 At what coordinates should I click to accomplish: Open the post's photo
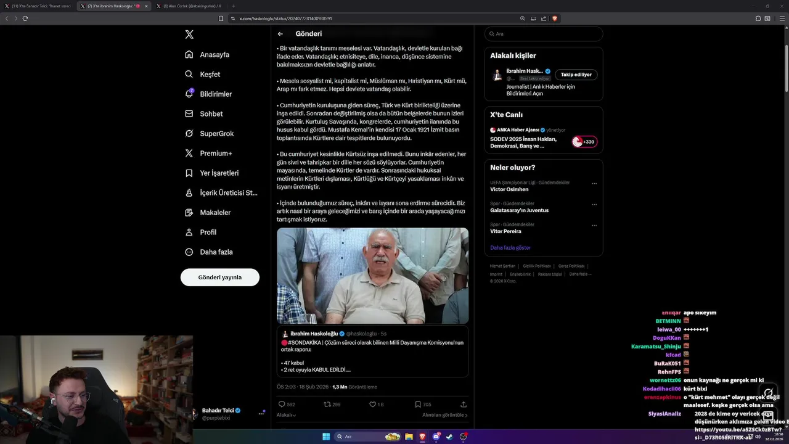click(372, 276)
